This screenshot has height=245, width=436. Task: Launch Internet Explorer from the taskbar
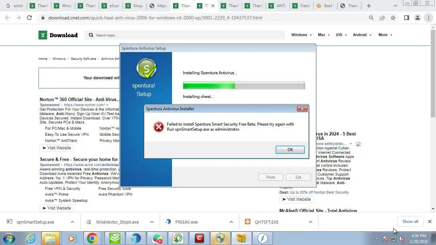pos(31,238)
